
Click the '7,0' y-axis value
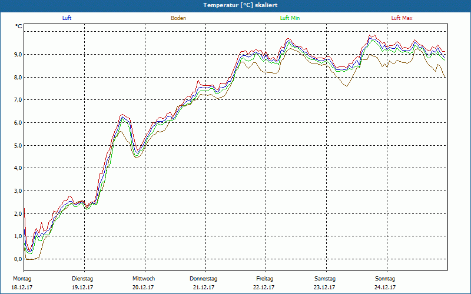tap(18, 99)
